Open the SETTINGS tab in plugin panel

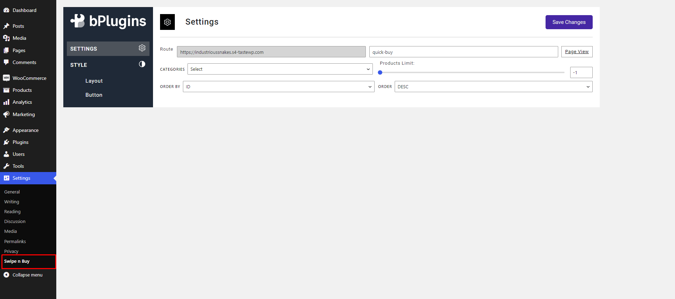click(x=108, y=49)
